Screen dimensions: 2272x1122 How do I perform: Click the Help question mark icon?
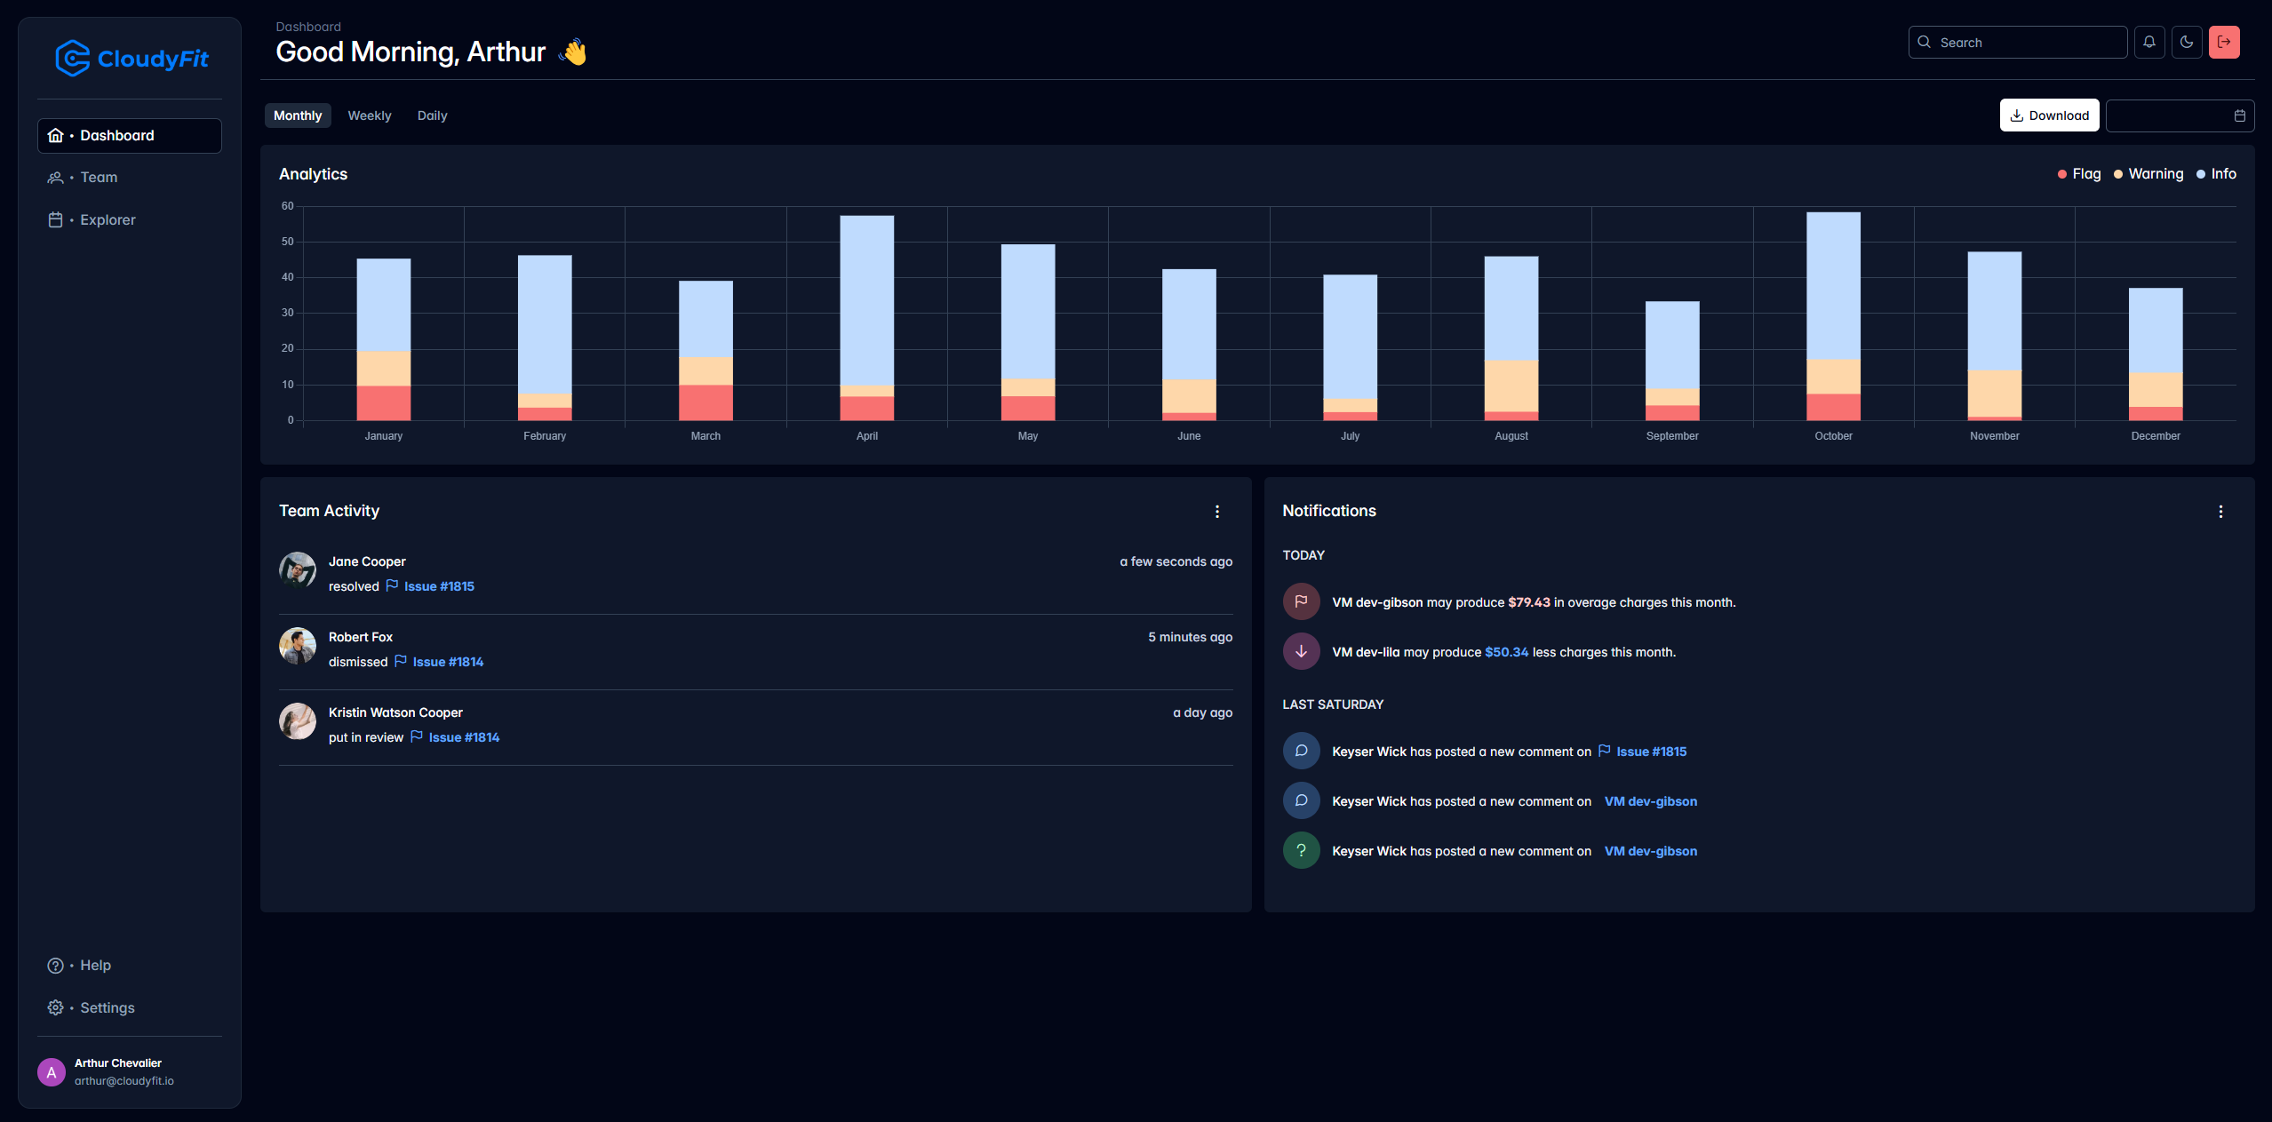coord(55,964)
